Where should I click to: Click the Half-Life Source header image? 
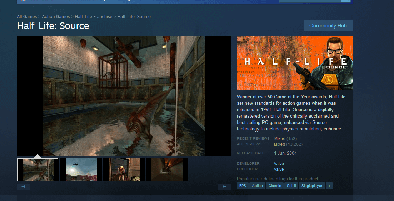click(x=294, y=63)
